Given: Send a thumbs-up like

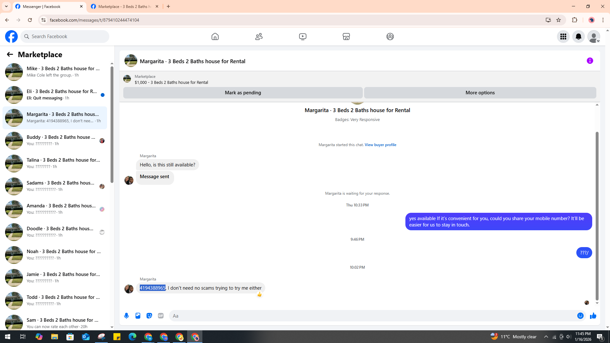Looking at the screenshot, I should point(593,316).
